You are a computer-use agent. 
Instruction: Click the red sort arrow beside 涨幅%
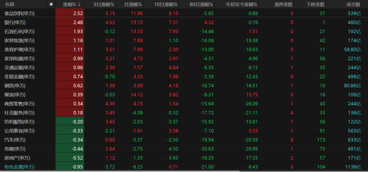pos(80,4)
